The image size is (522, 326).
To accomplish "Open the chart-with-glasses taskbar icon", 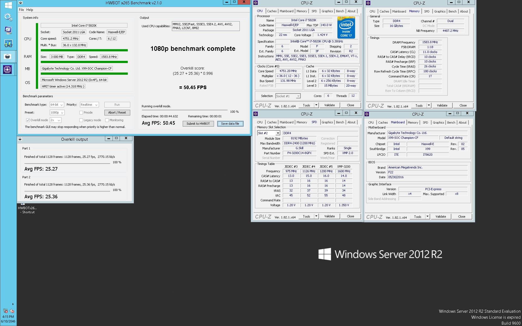I will click(x=8, y=43).
